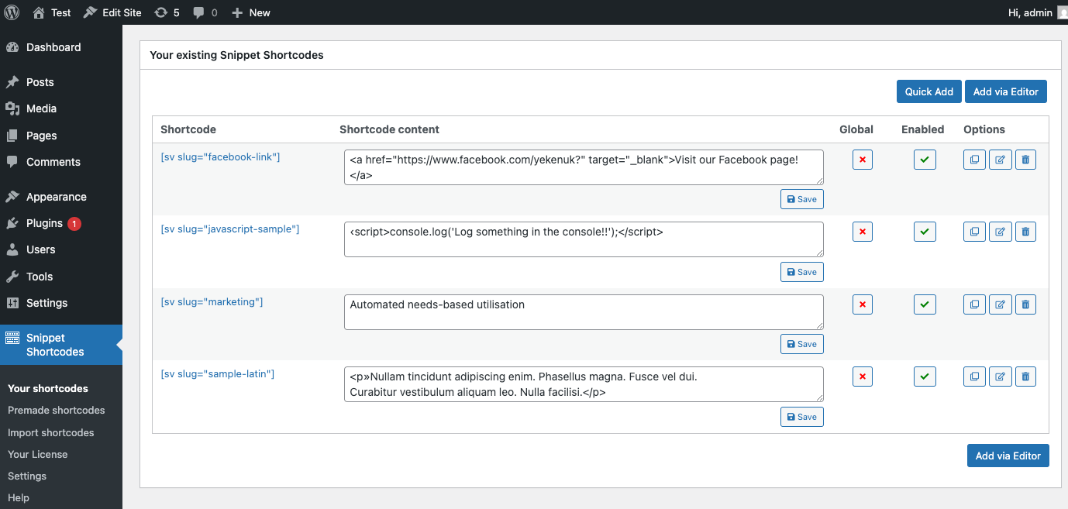Go to Dashboard in the sidebar
This screenshot has width=1068, height=509.
click(61, 47)
